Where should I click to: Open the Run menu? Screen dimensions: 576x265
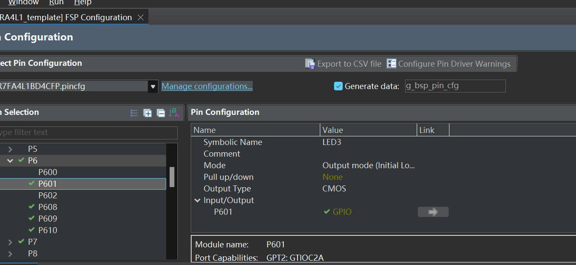pos(56,3)
